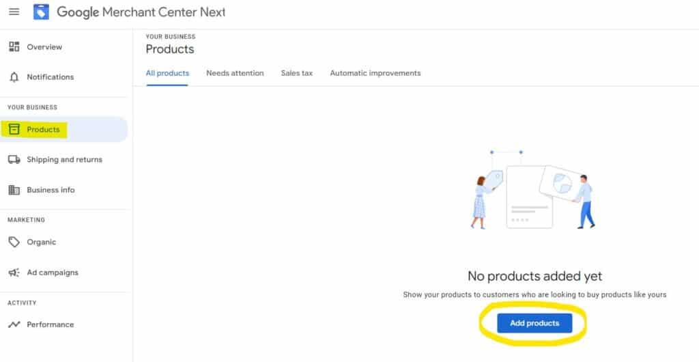Screen dimensions: 699x362
Task: Open Shipping and returns page
Action: pos(64,160)
